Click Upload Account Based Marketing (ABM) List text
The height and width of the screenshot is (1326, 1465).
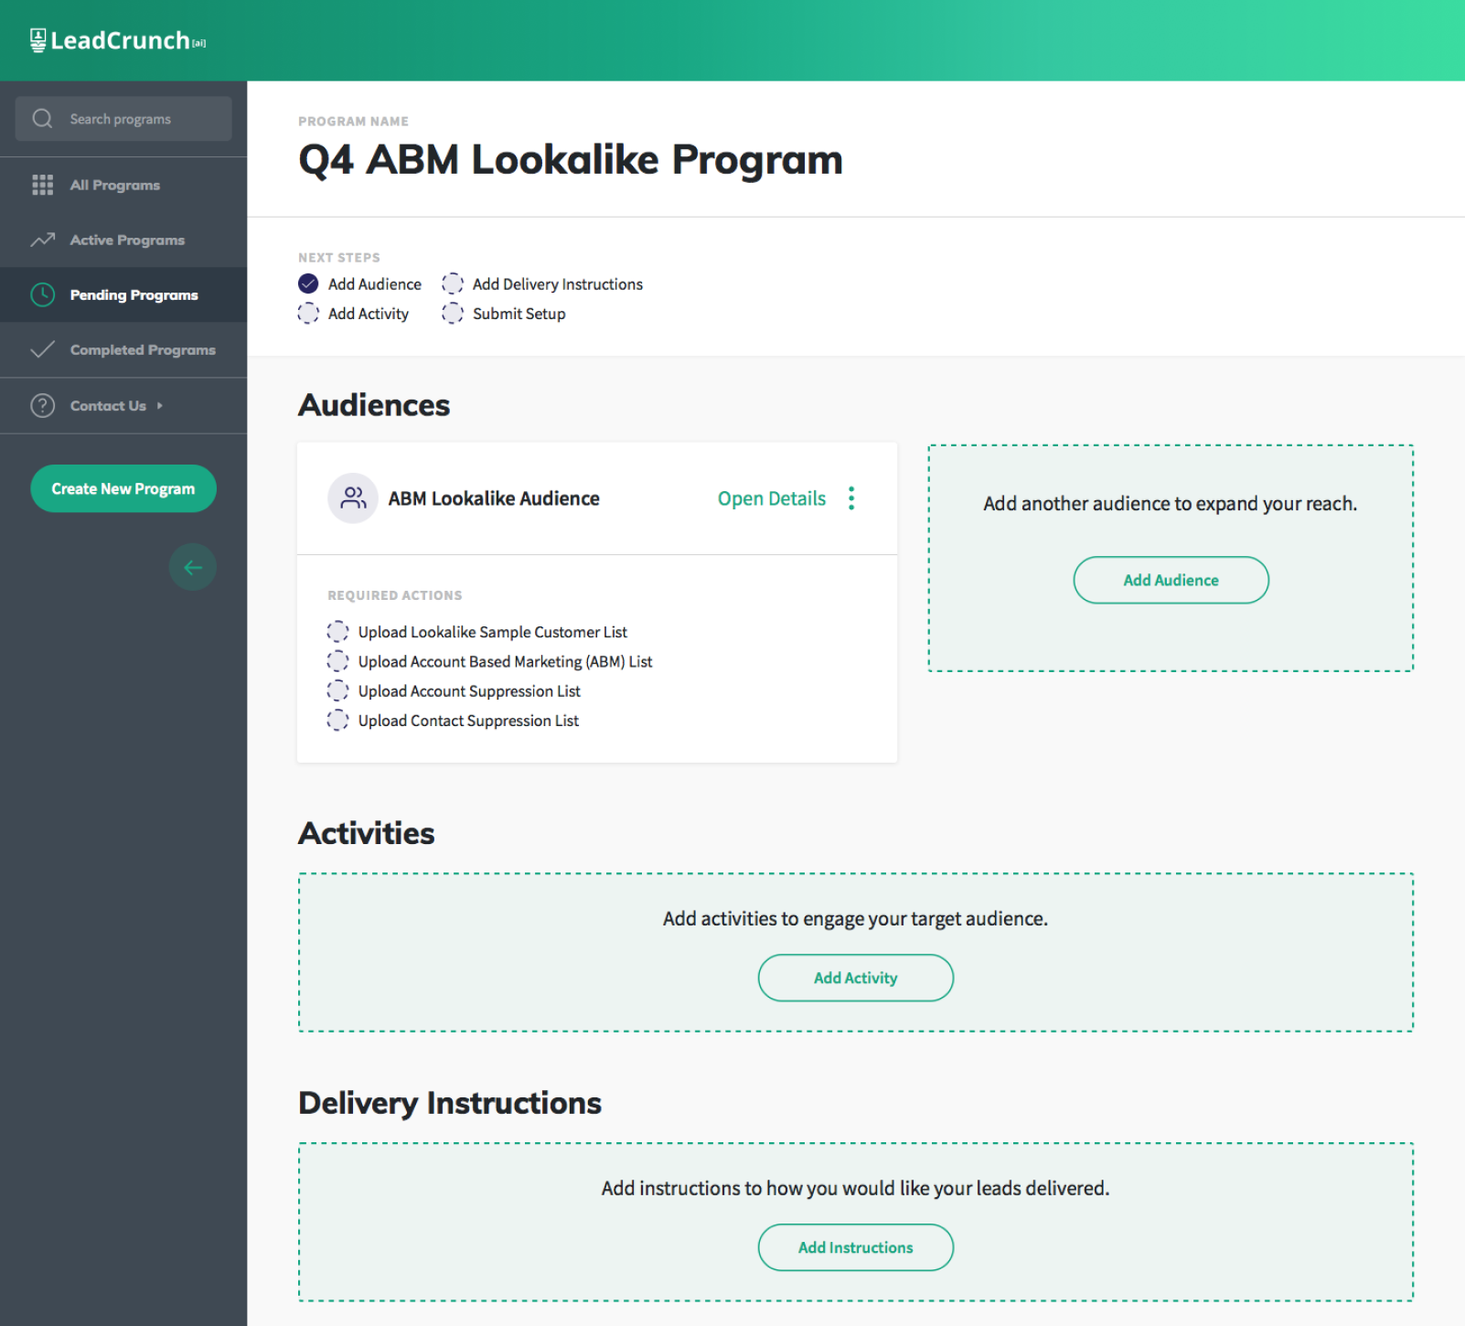pos(506,661)
